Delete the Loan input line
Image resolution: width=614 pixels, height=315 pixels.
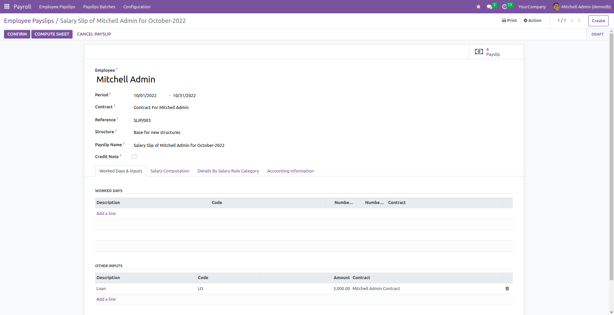507,288
